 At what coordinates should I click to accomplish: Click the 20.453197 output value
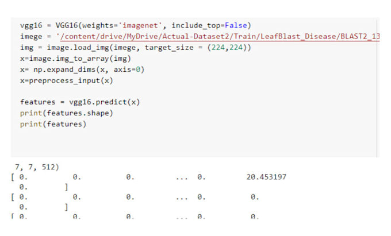point(266,177)
